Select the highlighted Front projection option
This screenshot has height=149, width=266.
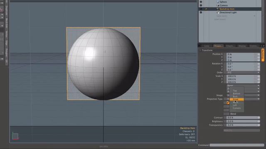(x=236, y=99)
